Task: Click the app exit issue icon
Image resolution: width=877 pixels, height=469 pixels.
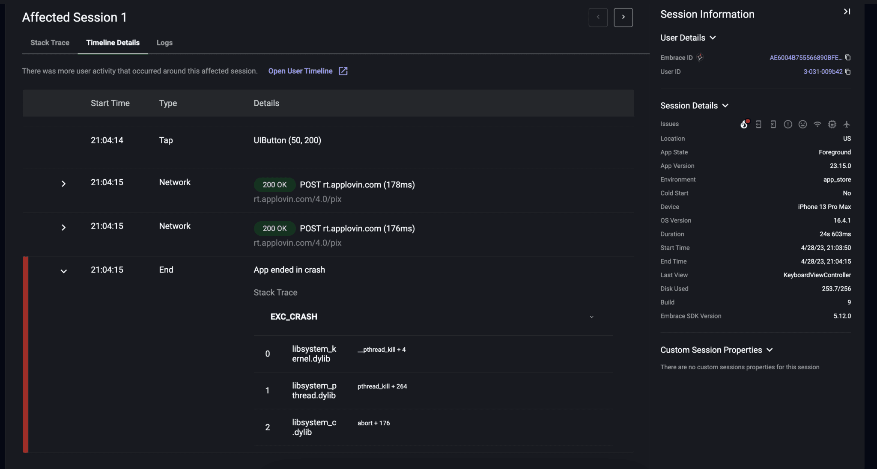Action: tap(758, 124)
